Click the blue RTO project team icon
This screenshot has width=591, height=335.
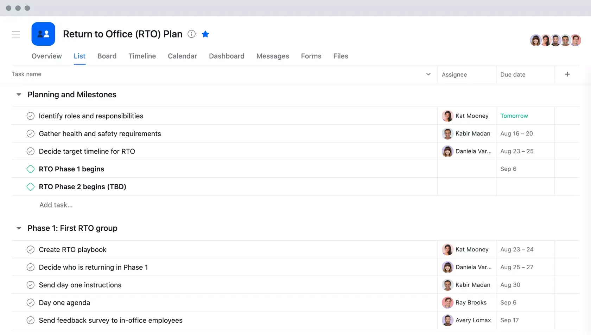43,34
